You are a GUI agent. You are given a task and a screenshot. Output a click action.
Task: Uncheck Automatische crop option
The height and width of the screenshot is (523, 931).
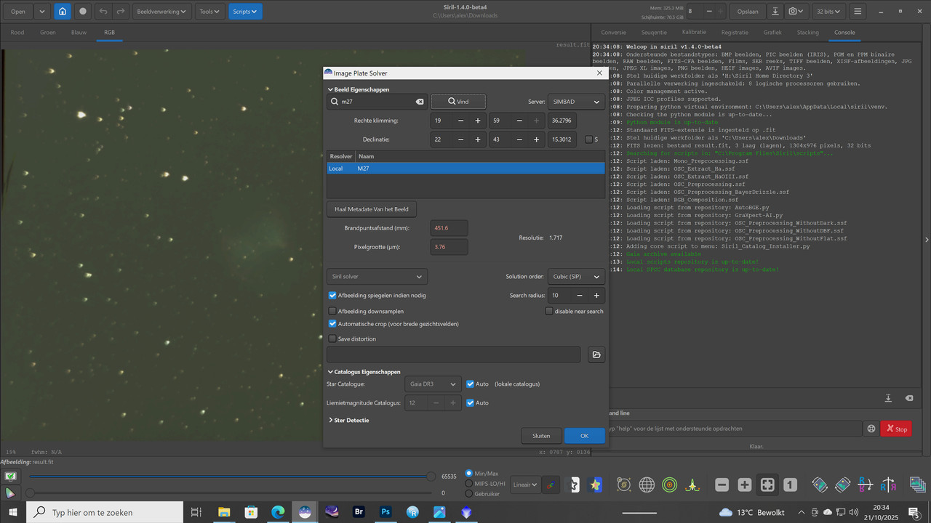332,323
